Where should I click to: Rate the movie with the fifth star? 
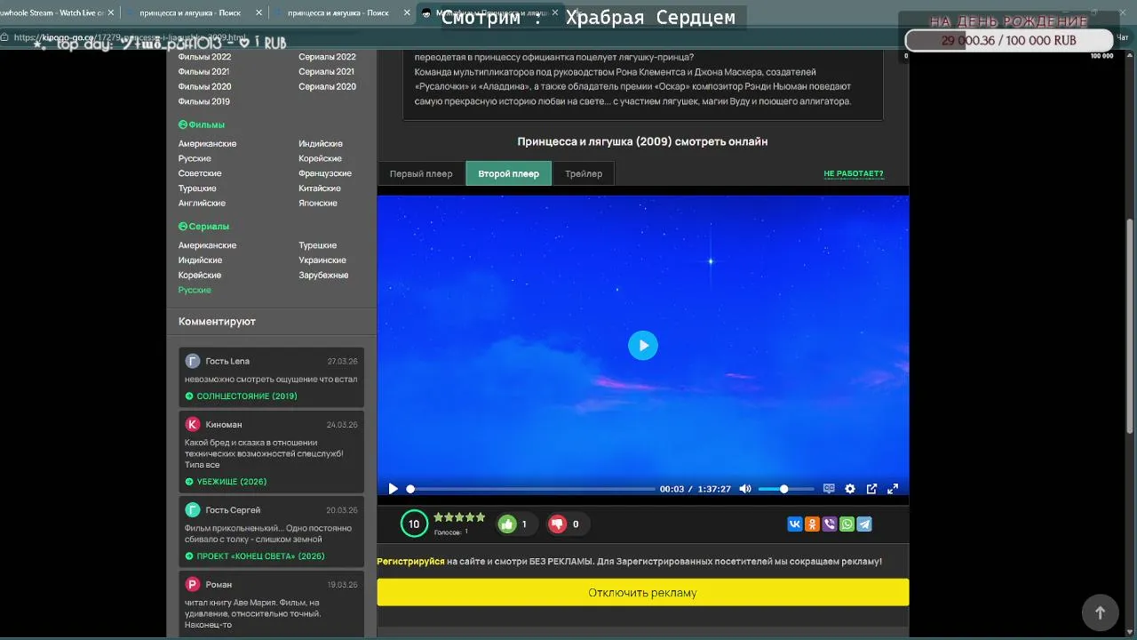[x=481, y=517]
